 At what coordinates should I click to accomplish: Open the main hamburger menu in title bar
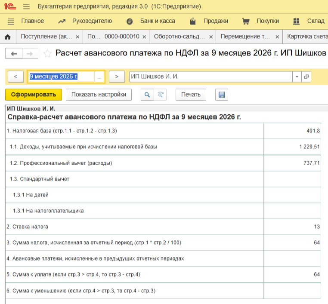point(26,6)
